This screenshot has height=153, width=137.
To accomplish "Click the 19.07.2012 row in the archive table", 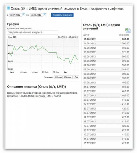I will [107, 117].
